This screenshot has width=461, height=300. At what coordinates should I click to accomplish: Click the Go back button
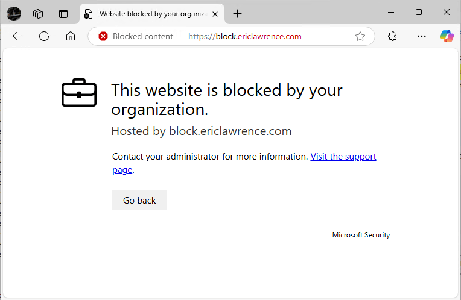(139, 200)
